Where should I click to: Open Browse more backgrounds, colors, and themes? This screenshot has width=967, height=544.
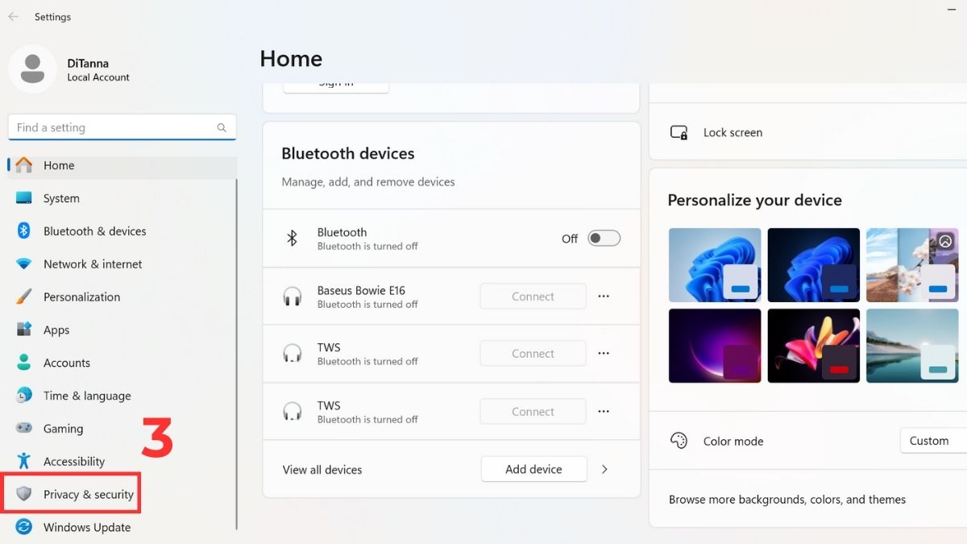point(787,500)
